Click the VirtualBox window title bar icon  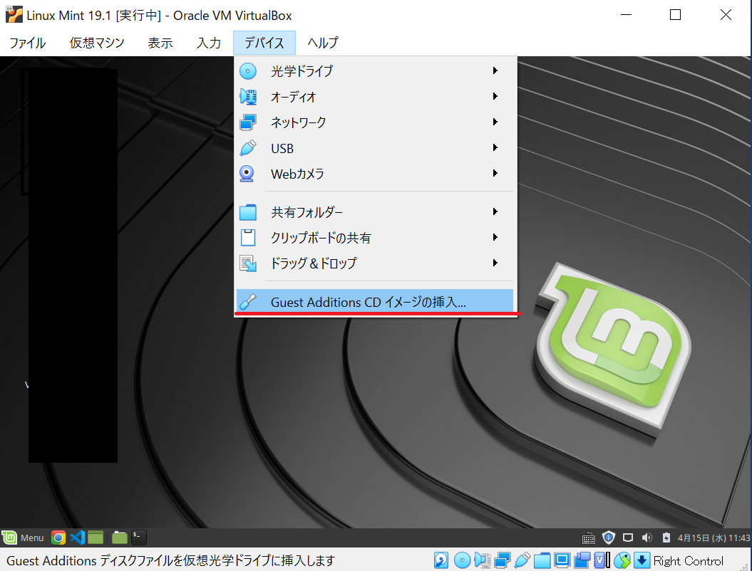coord(14,15)
